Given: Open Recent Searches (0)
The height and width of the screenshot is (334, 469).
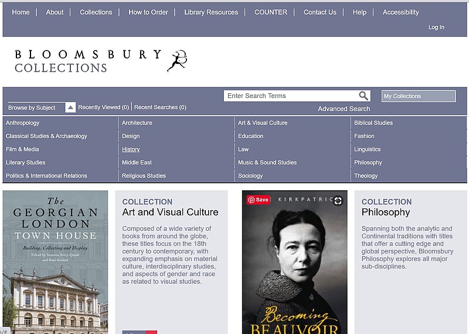Looking at the screenshot, I should 160,107.
